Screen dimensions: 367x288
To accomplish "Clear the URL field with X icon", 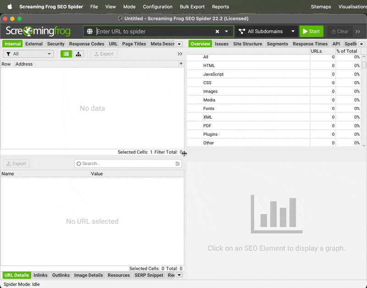I will [x=217, y=32].
